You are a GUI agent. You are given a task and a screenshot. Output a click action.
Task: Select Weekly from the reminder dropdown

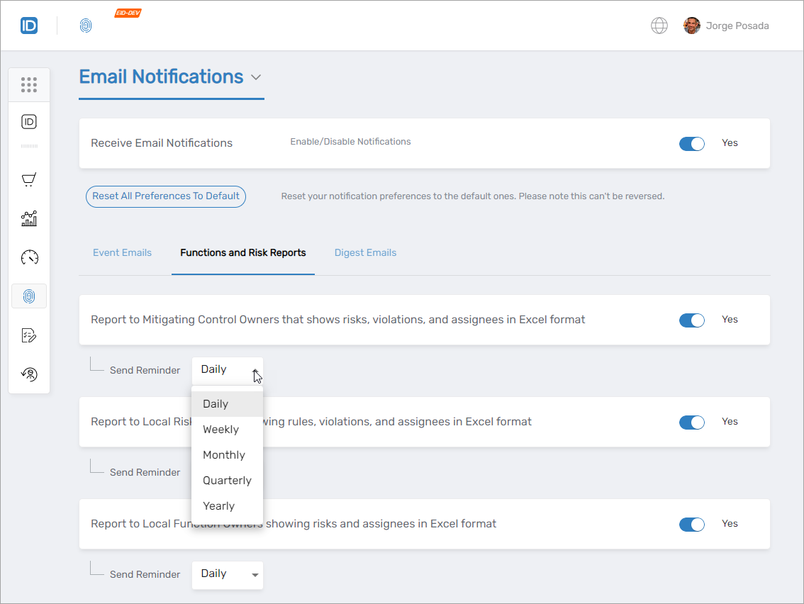click(x=220, y=429)
